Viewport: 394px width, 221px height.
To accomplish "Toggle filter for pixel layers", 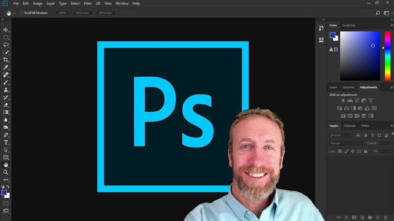I will point(358,135).
